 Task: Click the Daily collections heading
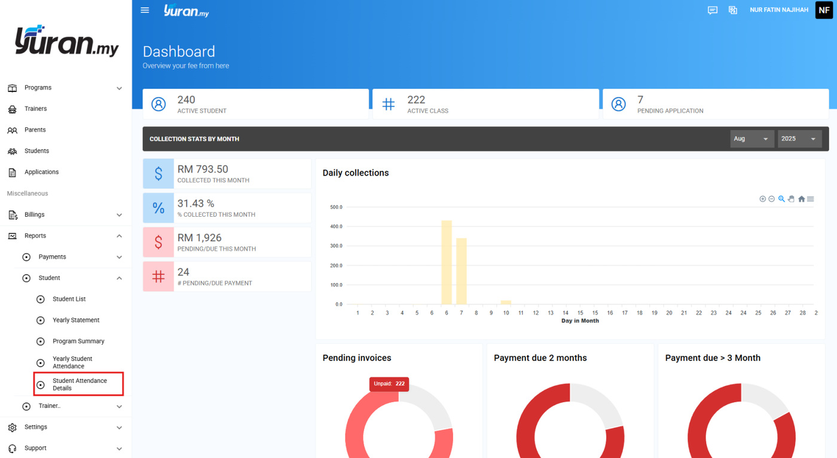pos(356,173)
